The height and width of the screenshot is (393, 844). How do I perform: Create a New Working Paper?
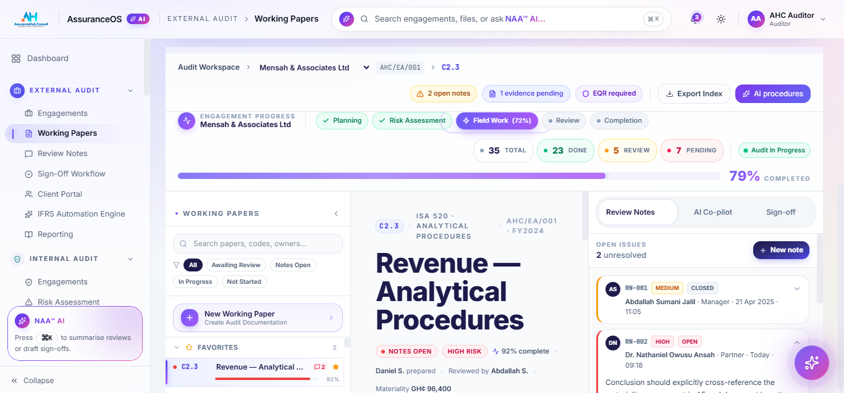[x=258, y=318]
